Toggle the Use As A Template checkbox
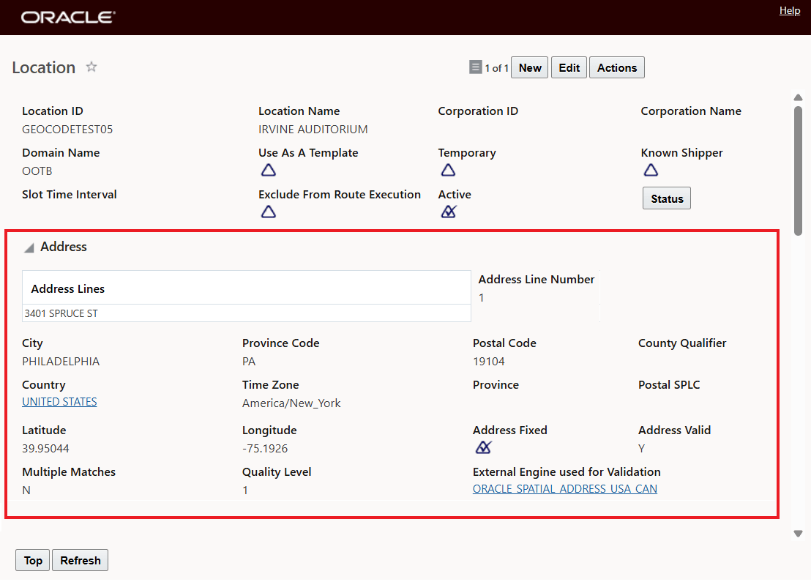 pyautogui.click(x=269, y=171)
